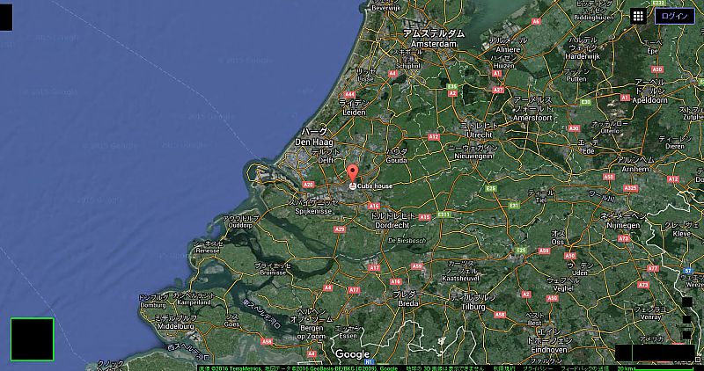Image resolution: width=704 pixels, height=371 pixels.
Task: Click the E311 road shield
Action: point(444,215)
